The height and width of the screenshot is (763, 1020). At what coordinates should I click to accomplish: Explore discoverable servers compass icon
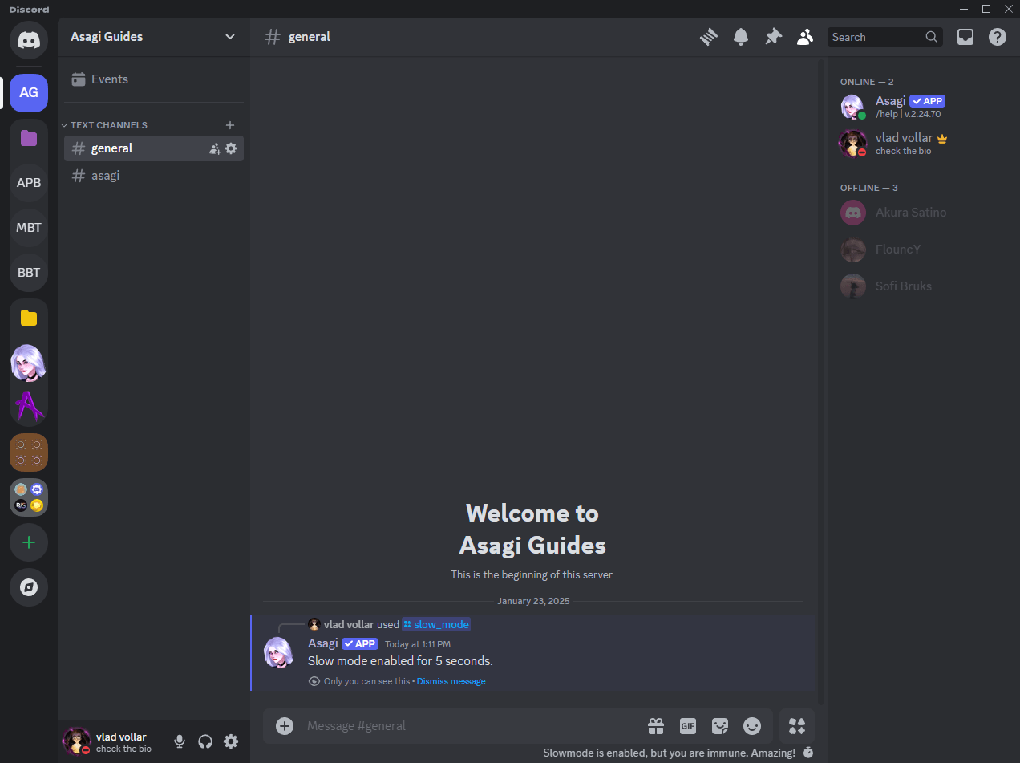click(29, 587)
